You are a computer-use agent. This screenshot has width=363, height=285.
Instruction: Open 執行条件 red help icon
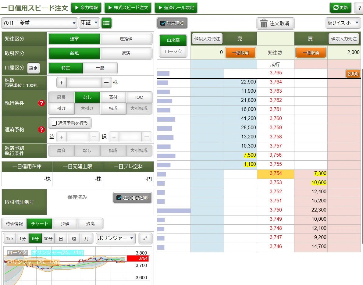point(41,103)
